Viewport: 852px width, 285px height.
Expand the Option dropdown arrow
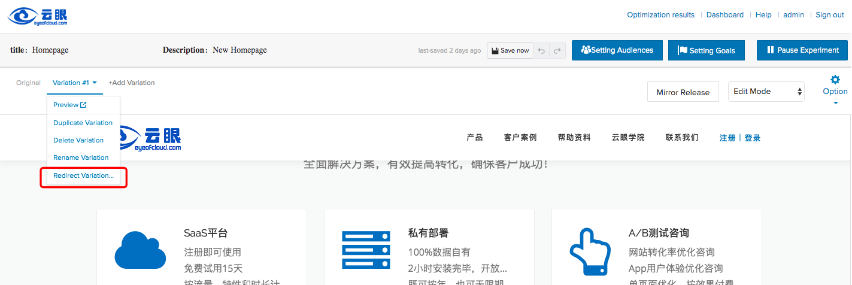coord(835,102)
